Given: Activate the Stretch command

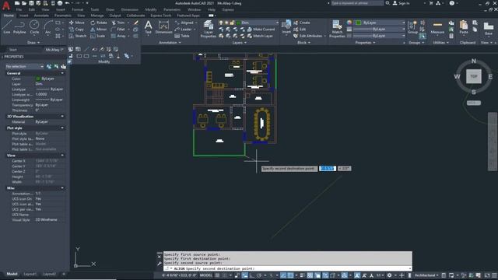Looking at the screenshot, I should coord(77,36).
